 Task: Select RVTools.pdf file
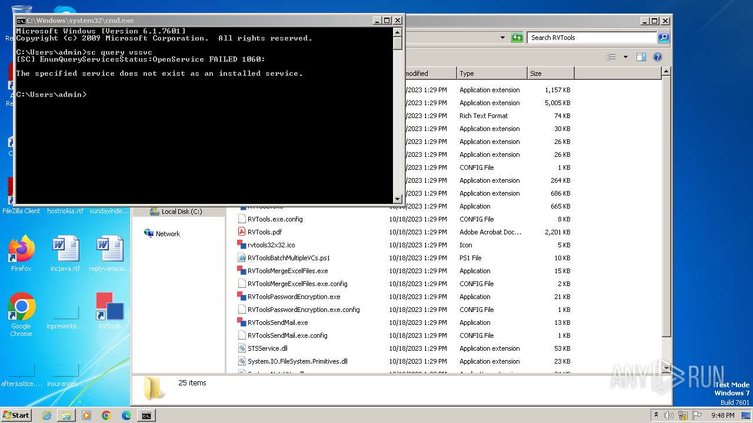[x=264, y=232]
